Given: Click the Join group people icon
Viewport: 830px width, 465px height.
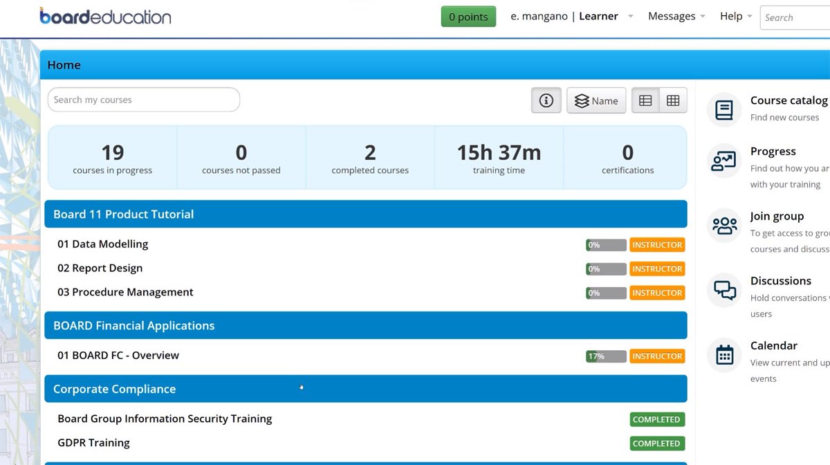Looking at the screenshot, I should tap(724, 226).
